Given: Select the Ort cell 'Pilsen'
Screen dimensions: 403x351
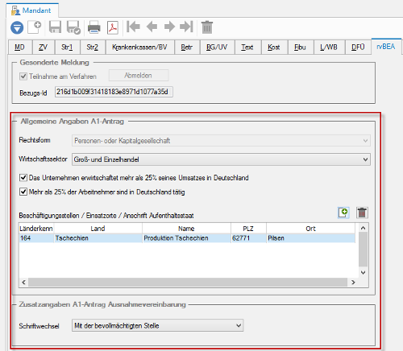Looking at the screenshot, I should (x=311, y=238).
